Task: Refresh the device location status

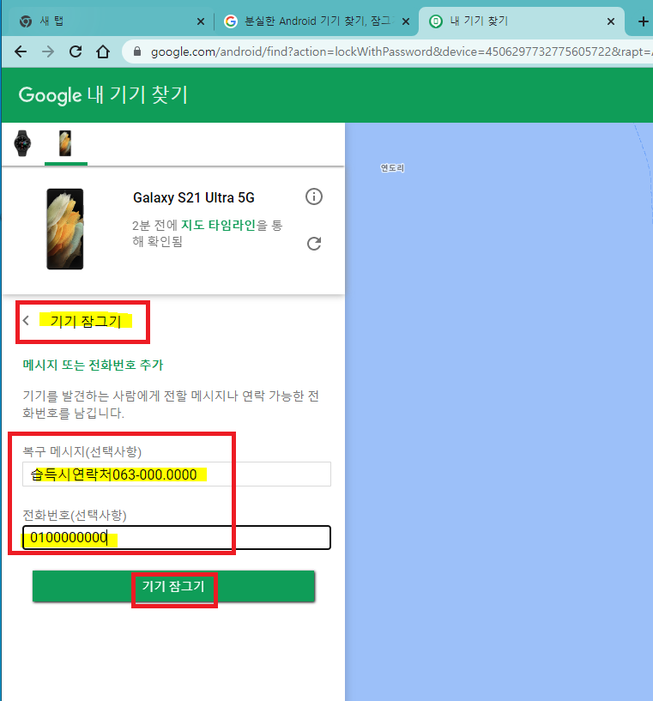Action: click(314, 244)
